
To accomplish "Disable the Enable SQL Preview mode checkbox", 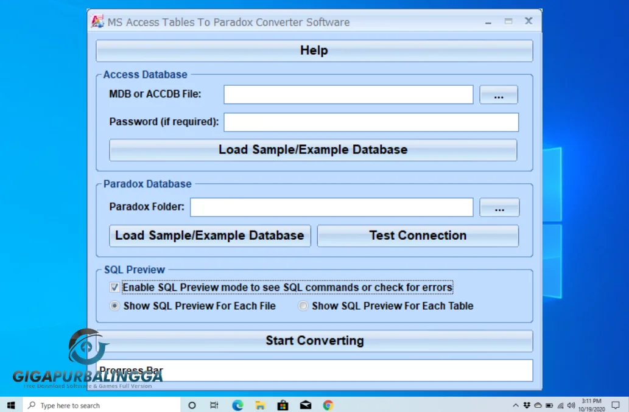I will coord(114,287).
